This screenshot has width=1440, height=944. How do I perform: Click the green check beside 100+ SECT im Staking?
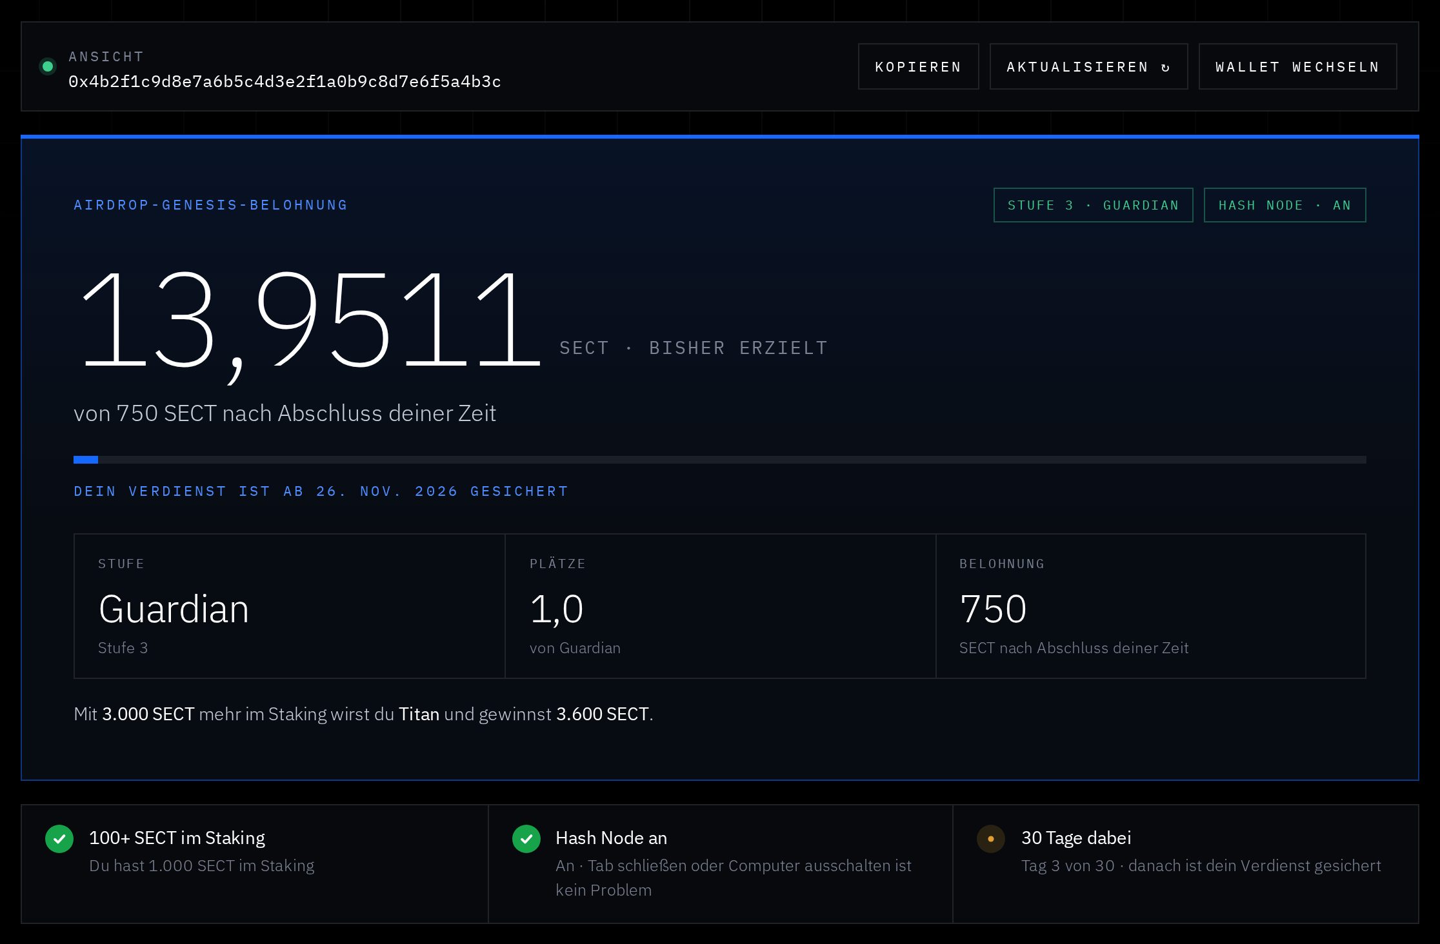59,839
